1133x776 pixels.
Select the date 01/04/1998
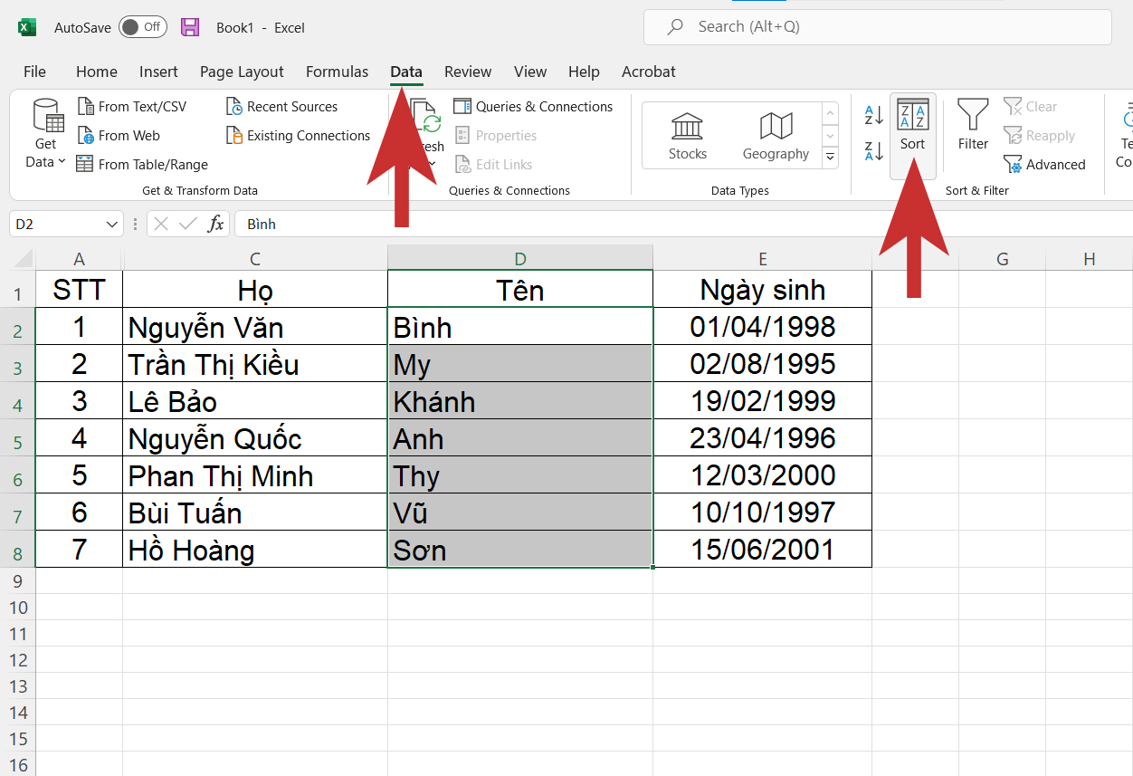click(x=762, y=326)
